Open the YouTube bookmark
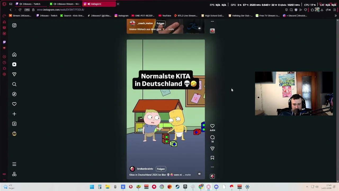This screenshot has height=191, width=339. click(164, 16)
